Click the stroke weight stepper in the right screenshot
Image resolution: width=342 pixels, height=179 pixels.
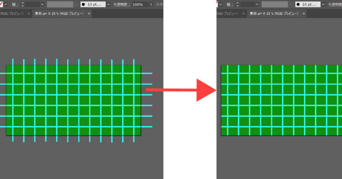coord(237,4)
